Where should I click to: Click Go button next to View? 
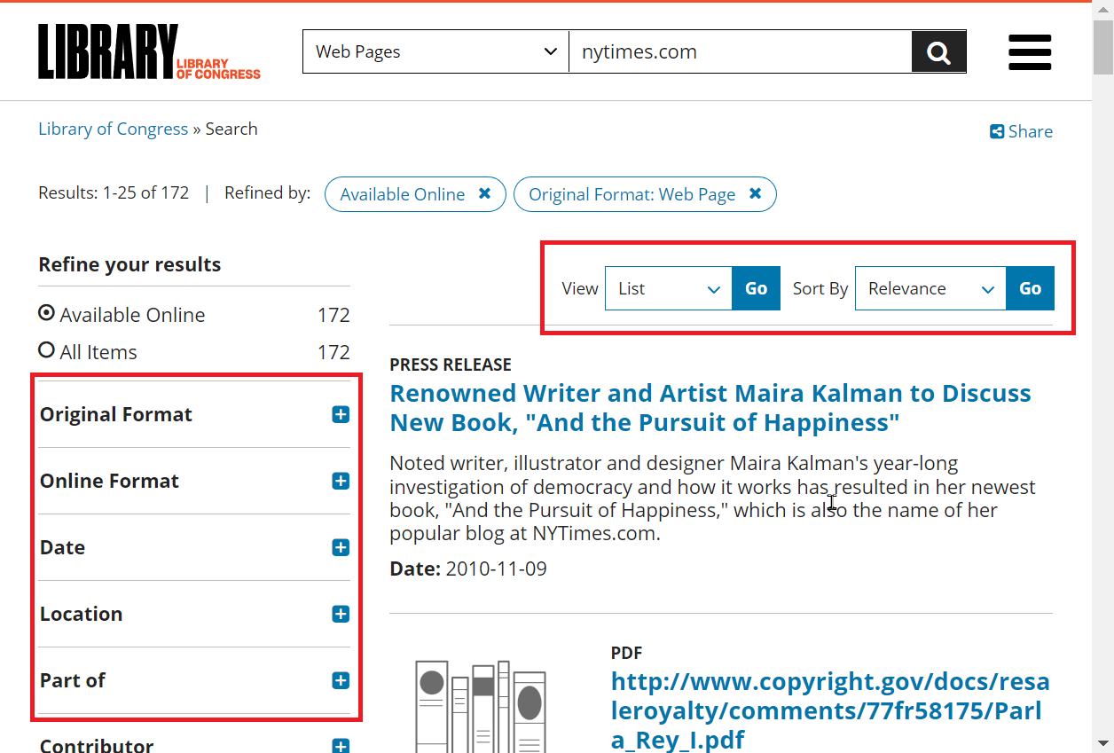click(x=757, y=288)
